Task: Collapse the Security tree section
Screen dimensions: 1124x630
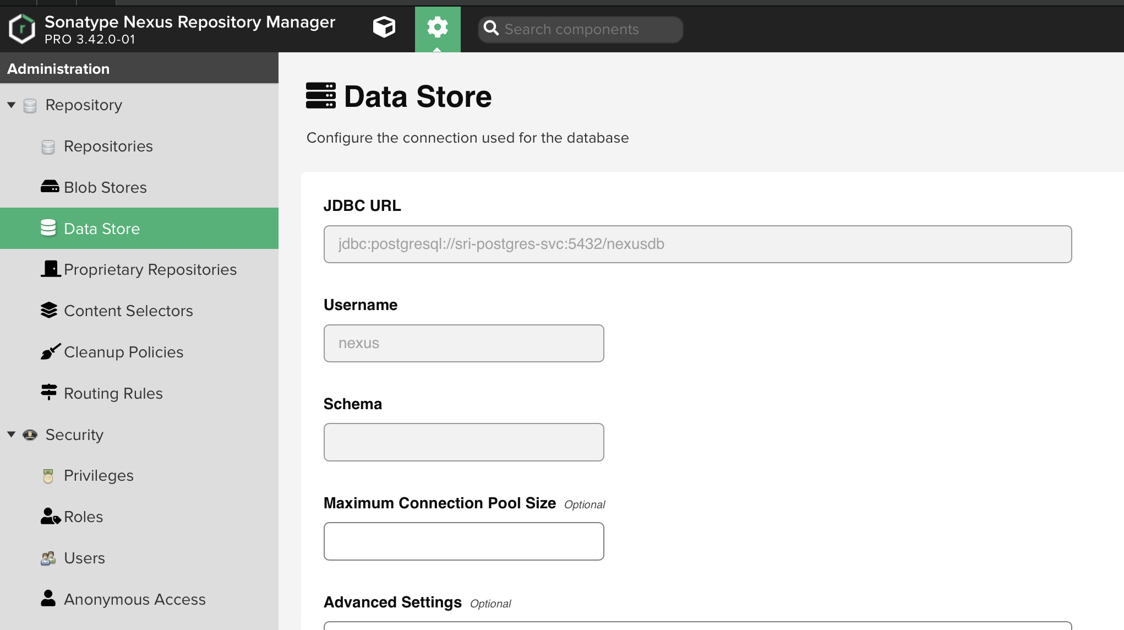Action: tap(11, 435)
